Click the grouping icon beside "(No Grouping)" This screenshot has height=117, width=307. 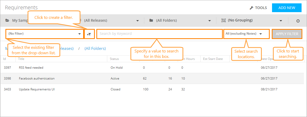point(224,20)
